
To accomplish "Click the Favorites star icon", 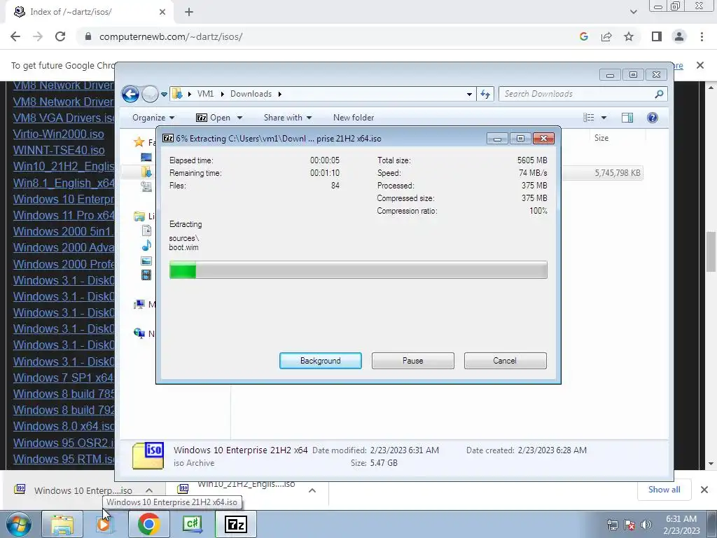I will 139,142.
